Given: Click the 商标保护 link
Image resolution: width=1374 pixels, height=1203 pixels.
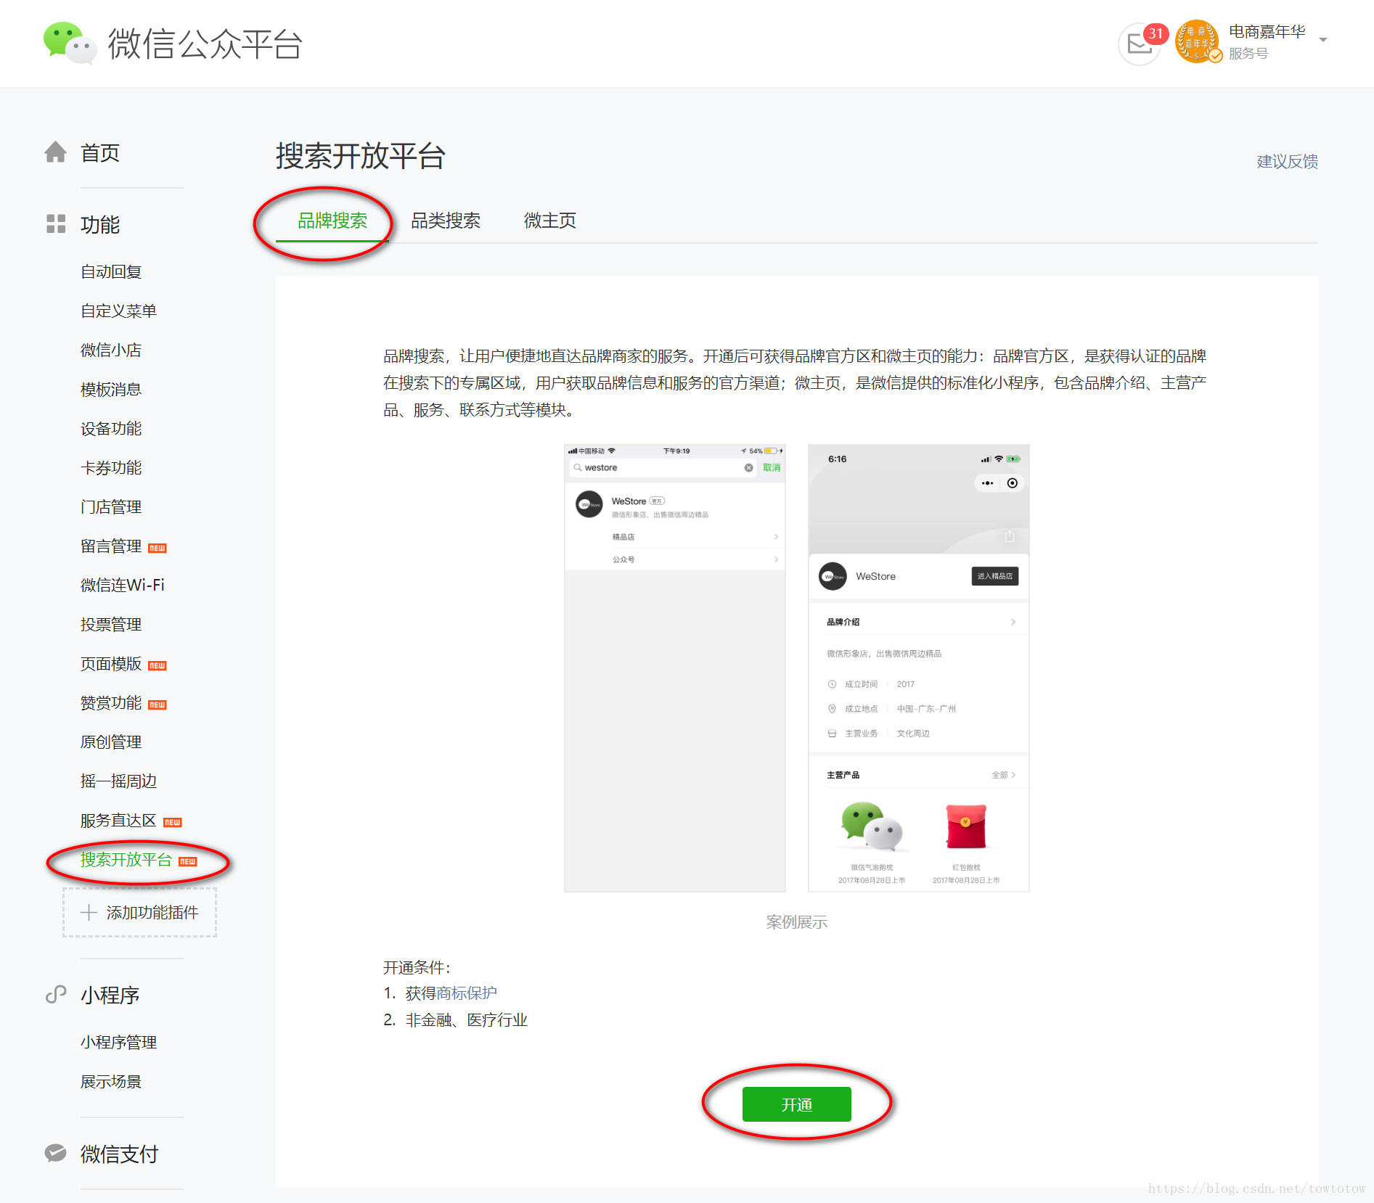Looking at the screenshot, I should coord(467,993).
